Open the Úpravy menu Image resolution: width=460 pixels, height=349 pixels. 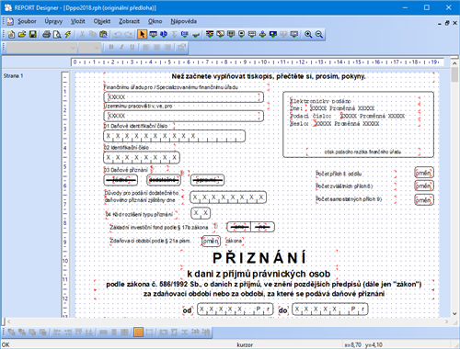tap(53, 21)
